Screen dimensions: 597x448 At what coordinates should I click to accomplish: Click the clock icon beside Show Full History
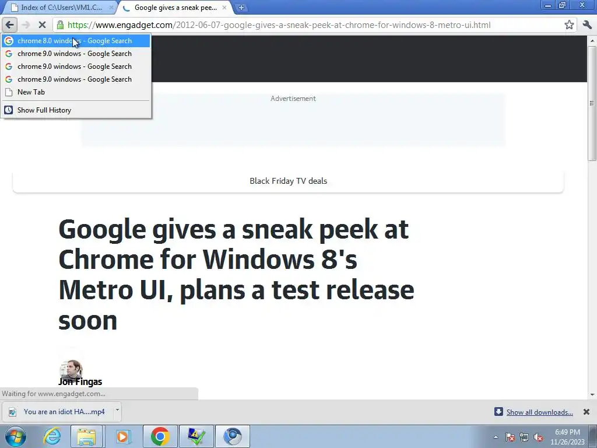tap(8, 110)
